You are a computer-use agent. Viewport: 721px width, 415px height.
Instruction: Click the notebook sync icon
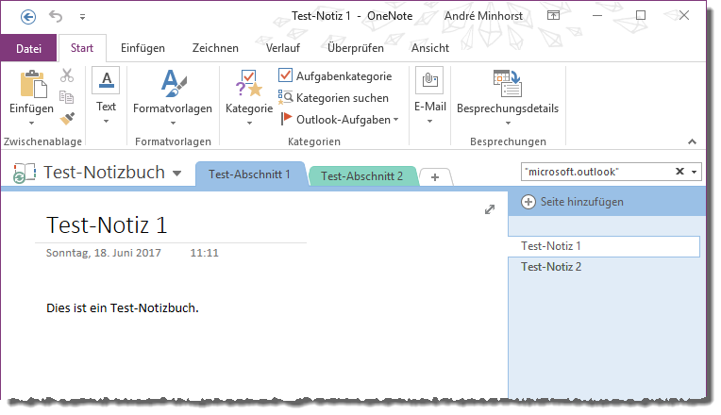tap(25, 174)
